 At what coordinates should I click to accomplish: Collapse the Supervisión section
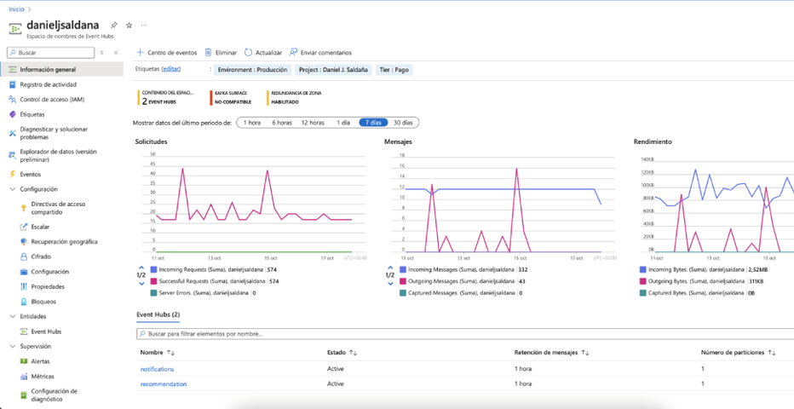13,346
